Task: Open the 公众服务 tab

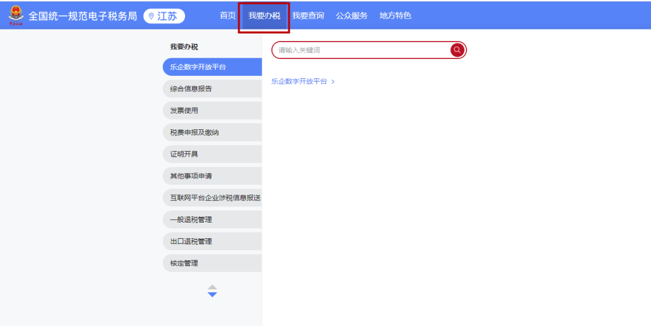Action: coord(351,16)
